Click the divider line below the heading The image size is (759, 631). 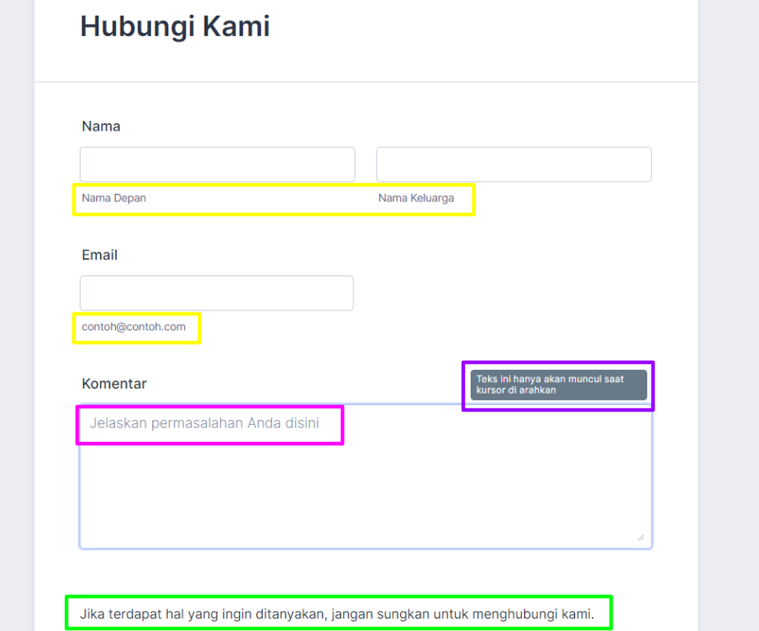pos(366,82)
